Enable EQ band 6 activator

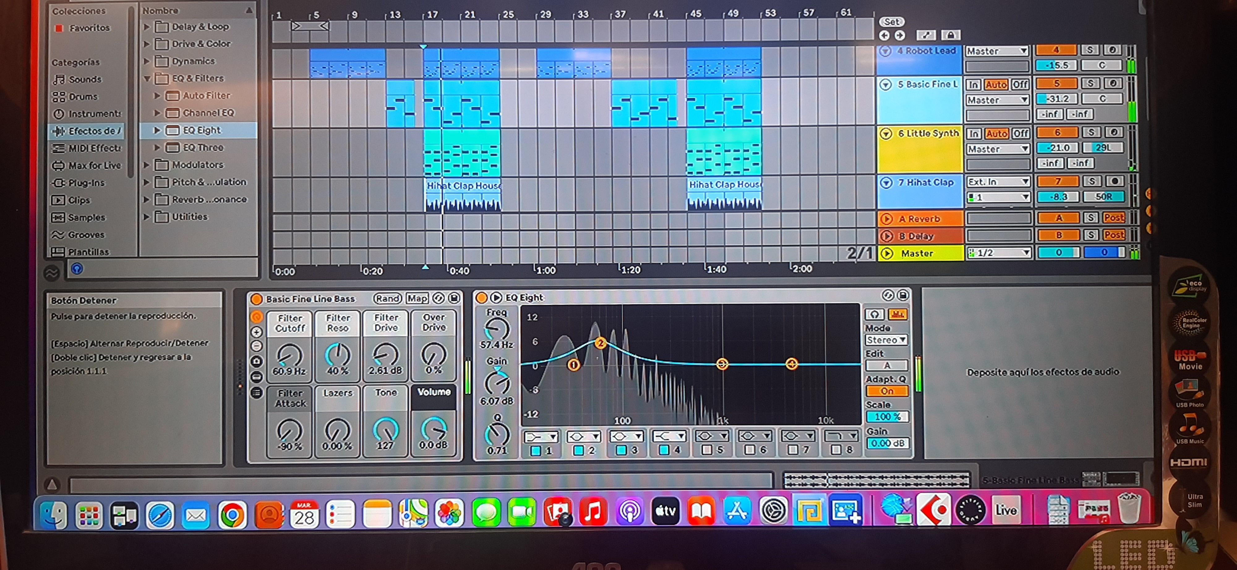pos(749,450)
